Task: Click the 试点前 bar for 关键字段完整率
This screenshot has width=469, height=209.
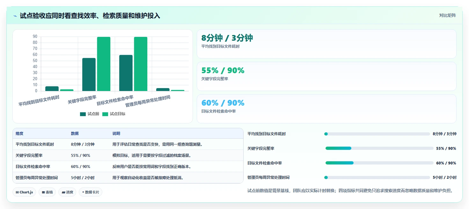Action: (89, 74)
